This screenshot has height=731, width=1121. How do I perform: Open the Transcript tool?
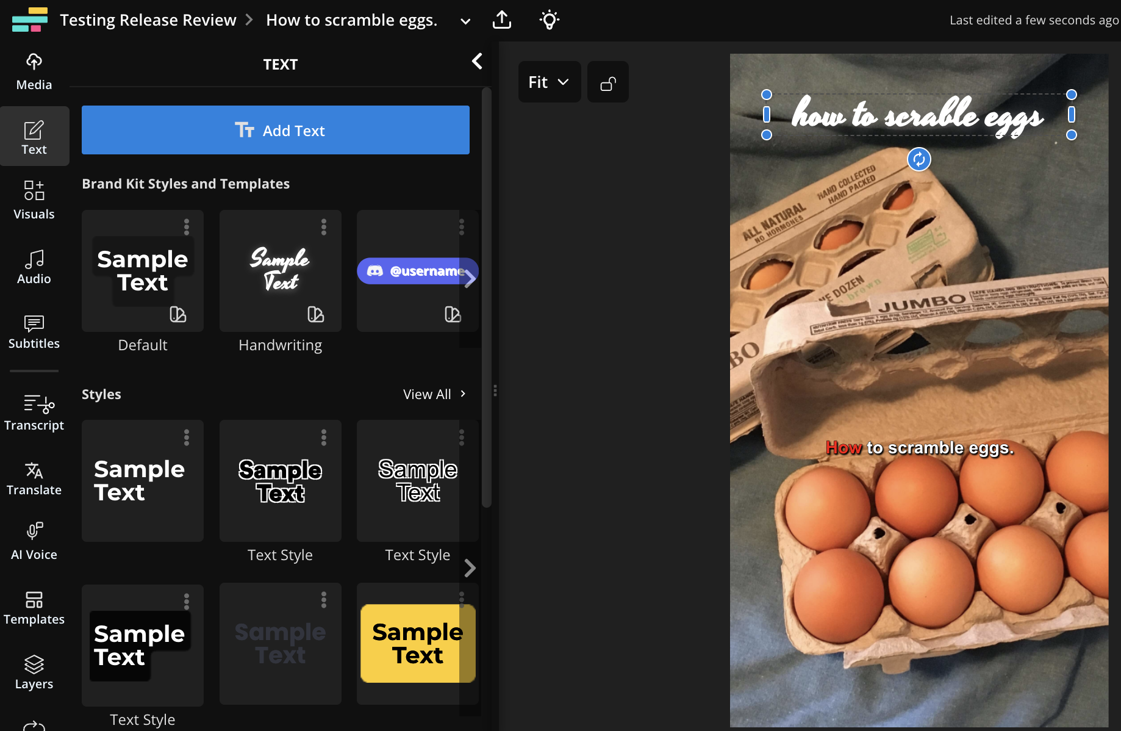34,412
